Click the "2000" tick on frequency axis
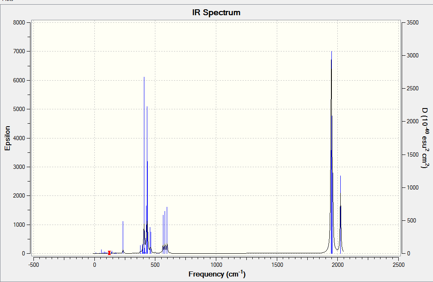This screenshot has width=433, height=282. pos(337,265)
